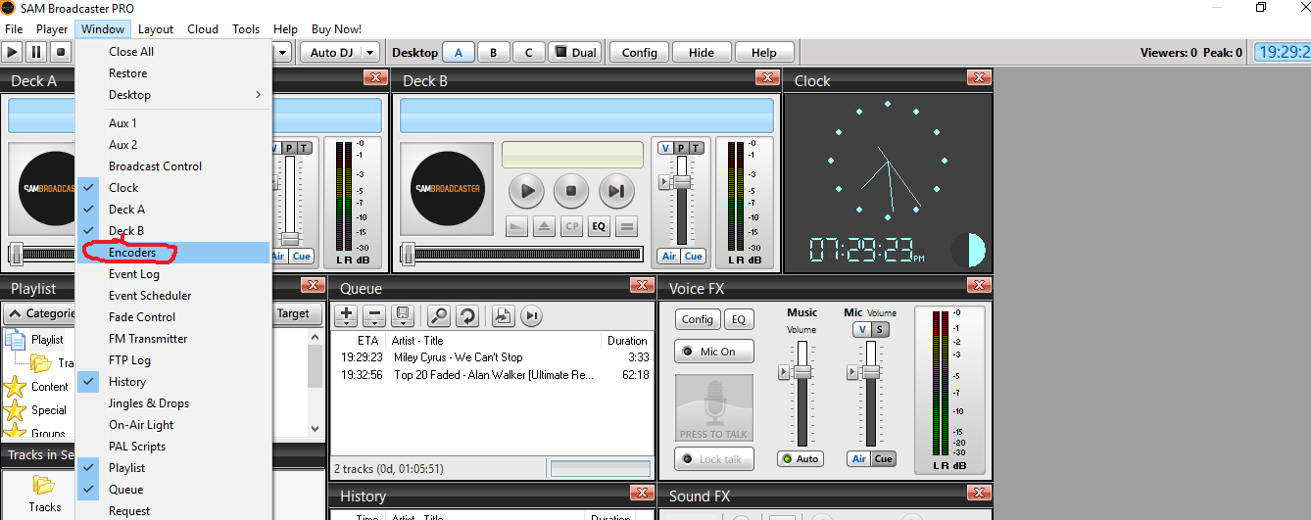Viewport: 1311px width, 520px height.
Task: Enable Dual desktop mode
Action: coord(574,53)
